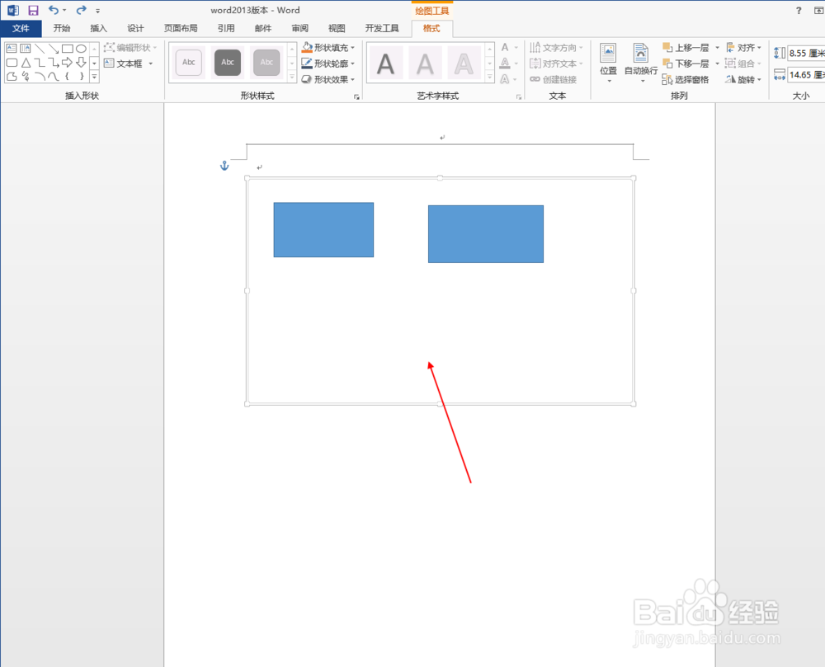The width and height of the screenshot is (825, 667).
Task: Expand the insert shapes gallery
Action: pos(95,76)
